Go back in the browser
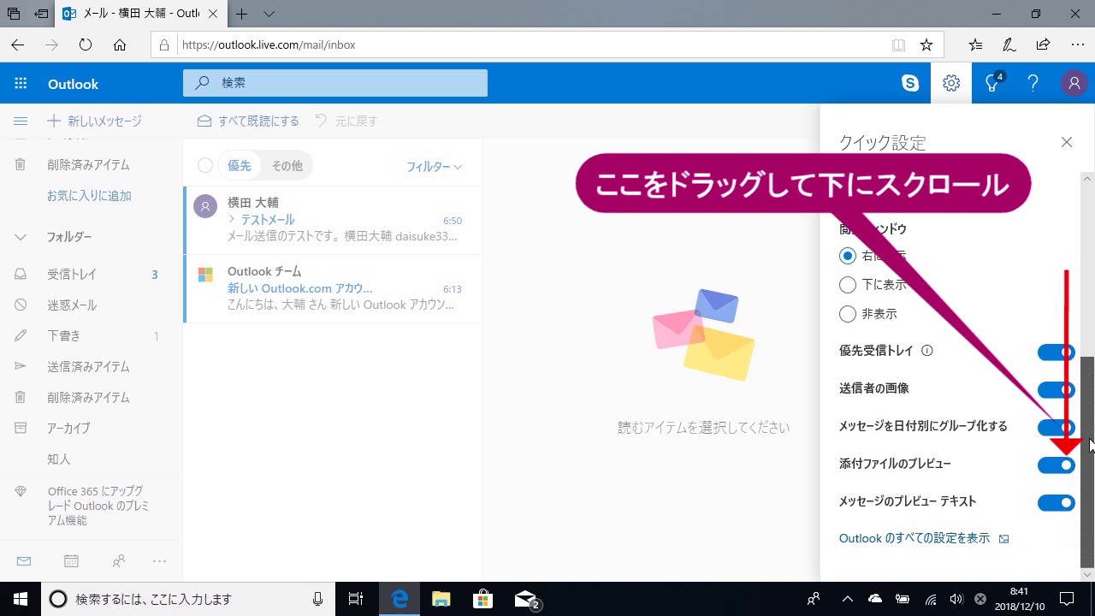1095x616 pixels. pyautogui.click(x=17, y=44)
